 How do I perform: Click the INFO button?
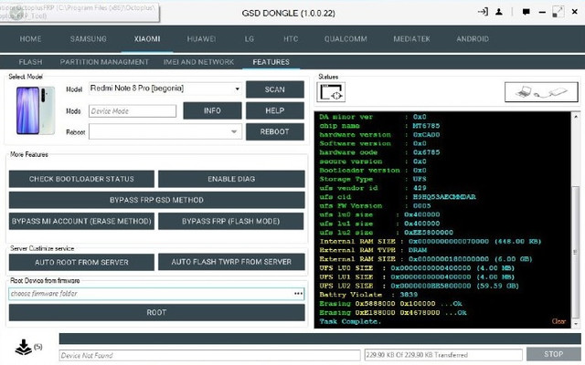point(212,110)
